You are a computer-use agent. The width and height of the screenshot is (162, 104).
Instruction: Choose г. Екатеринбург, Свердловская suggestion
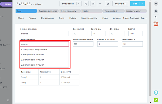(x=44, y=49)
